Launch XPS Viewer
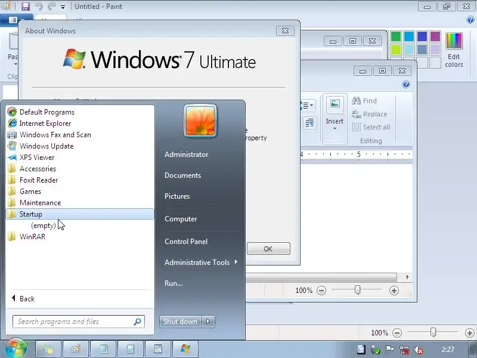 coord(80,158)
